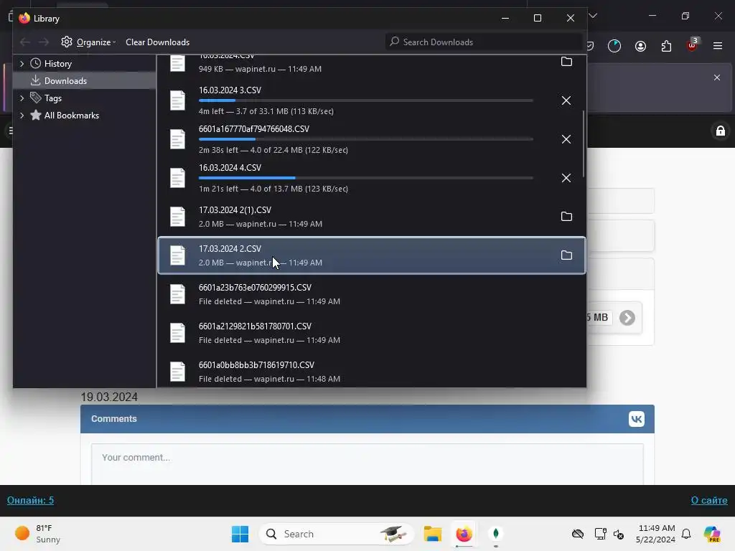The width and height of the screenshot is (735, 551).
Task: Open File Explorer from the taskbar
Action: click(x=432, y=534)
